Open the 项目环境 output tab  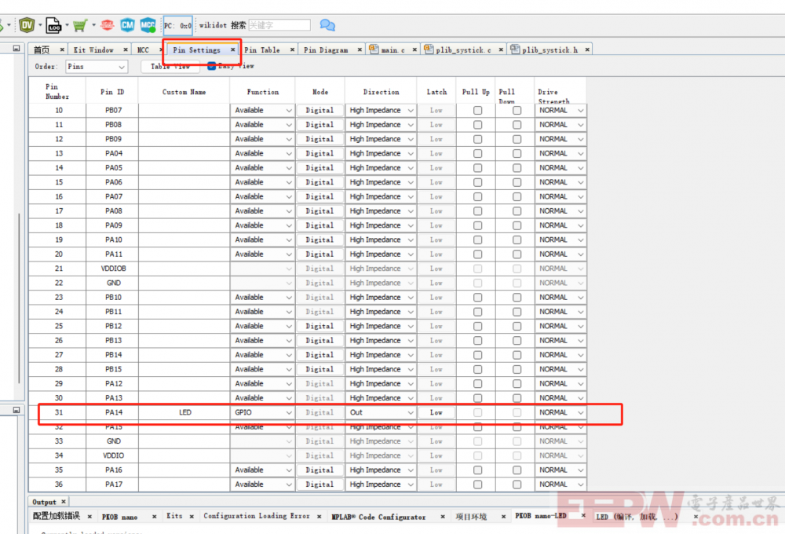pos(471,517)
